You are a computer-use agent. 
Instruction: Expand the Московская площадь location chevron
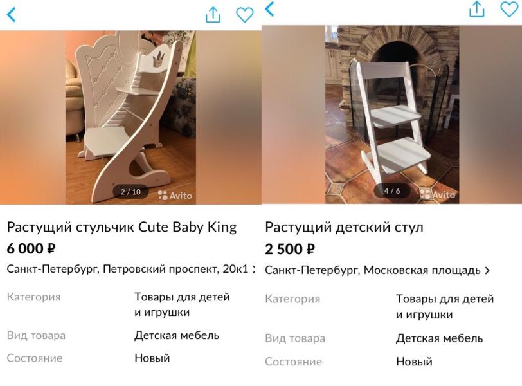[x=487, y=270]
